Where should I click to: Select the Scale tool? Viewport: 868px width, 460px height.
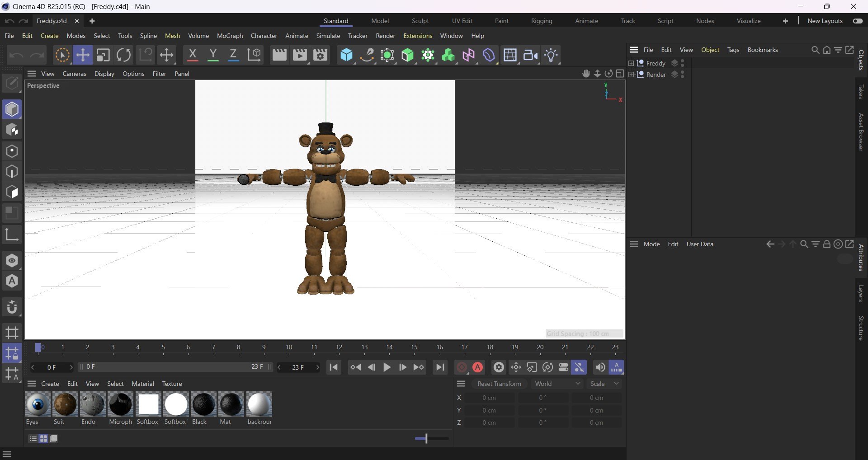pyautogui.click(x=103, y=55)
